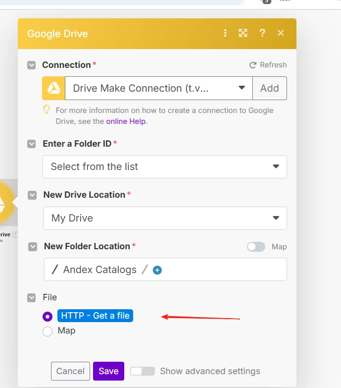The image size is (341, 388).
Task: Open the online Help link
Action: (126, 121)
